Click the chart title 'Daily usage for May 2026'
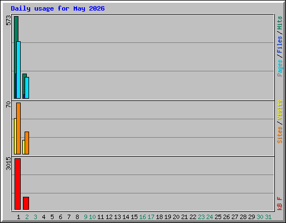The width and height of the screenshot is (286, 223). point(58,9)
